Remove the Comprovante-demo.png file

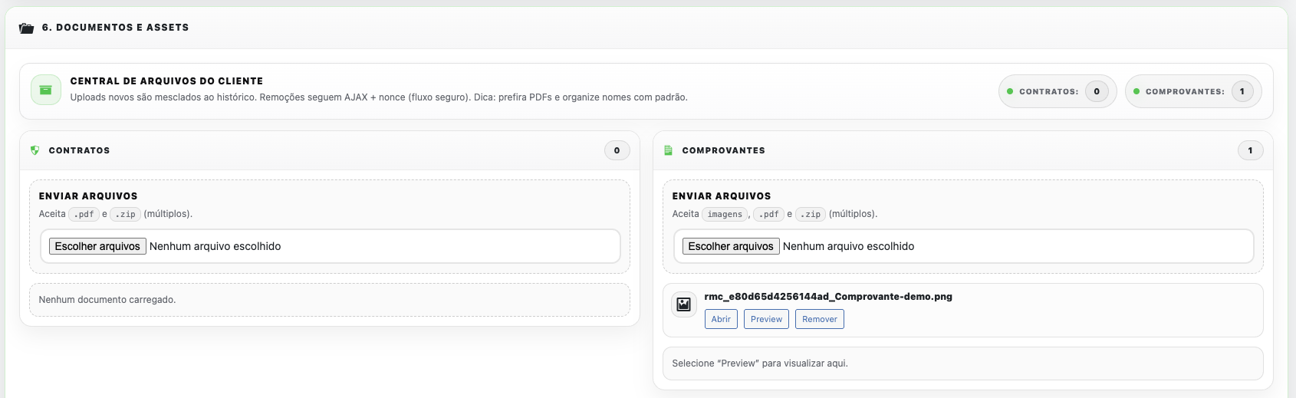(819, 319)
